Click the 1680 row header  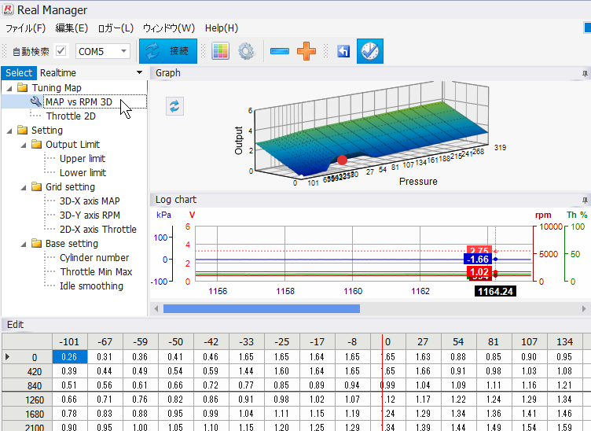coord(28,414)
